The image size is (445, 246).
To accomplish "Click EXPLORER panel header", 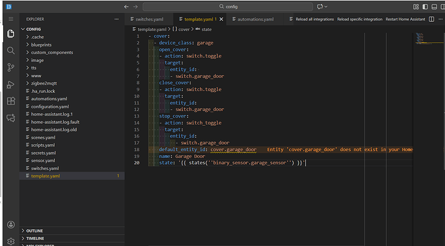I will click(x=35, y=19).
